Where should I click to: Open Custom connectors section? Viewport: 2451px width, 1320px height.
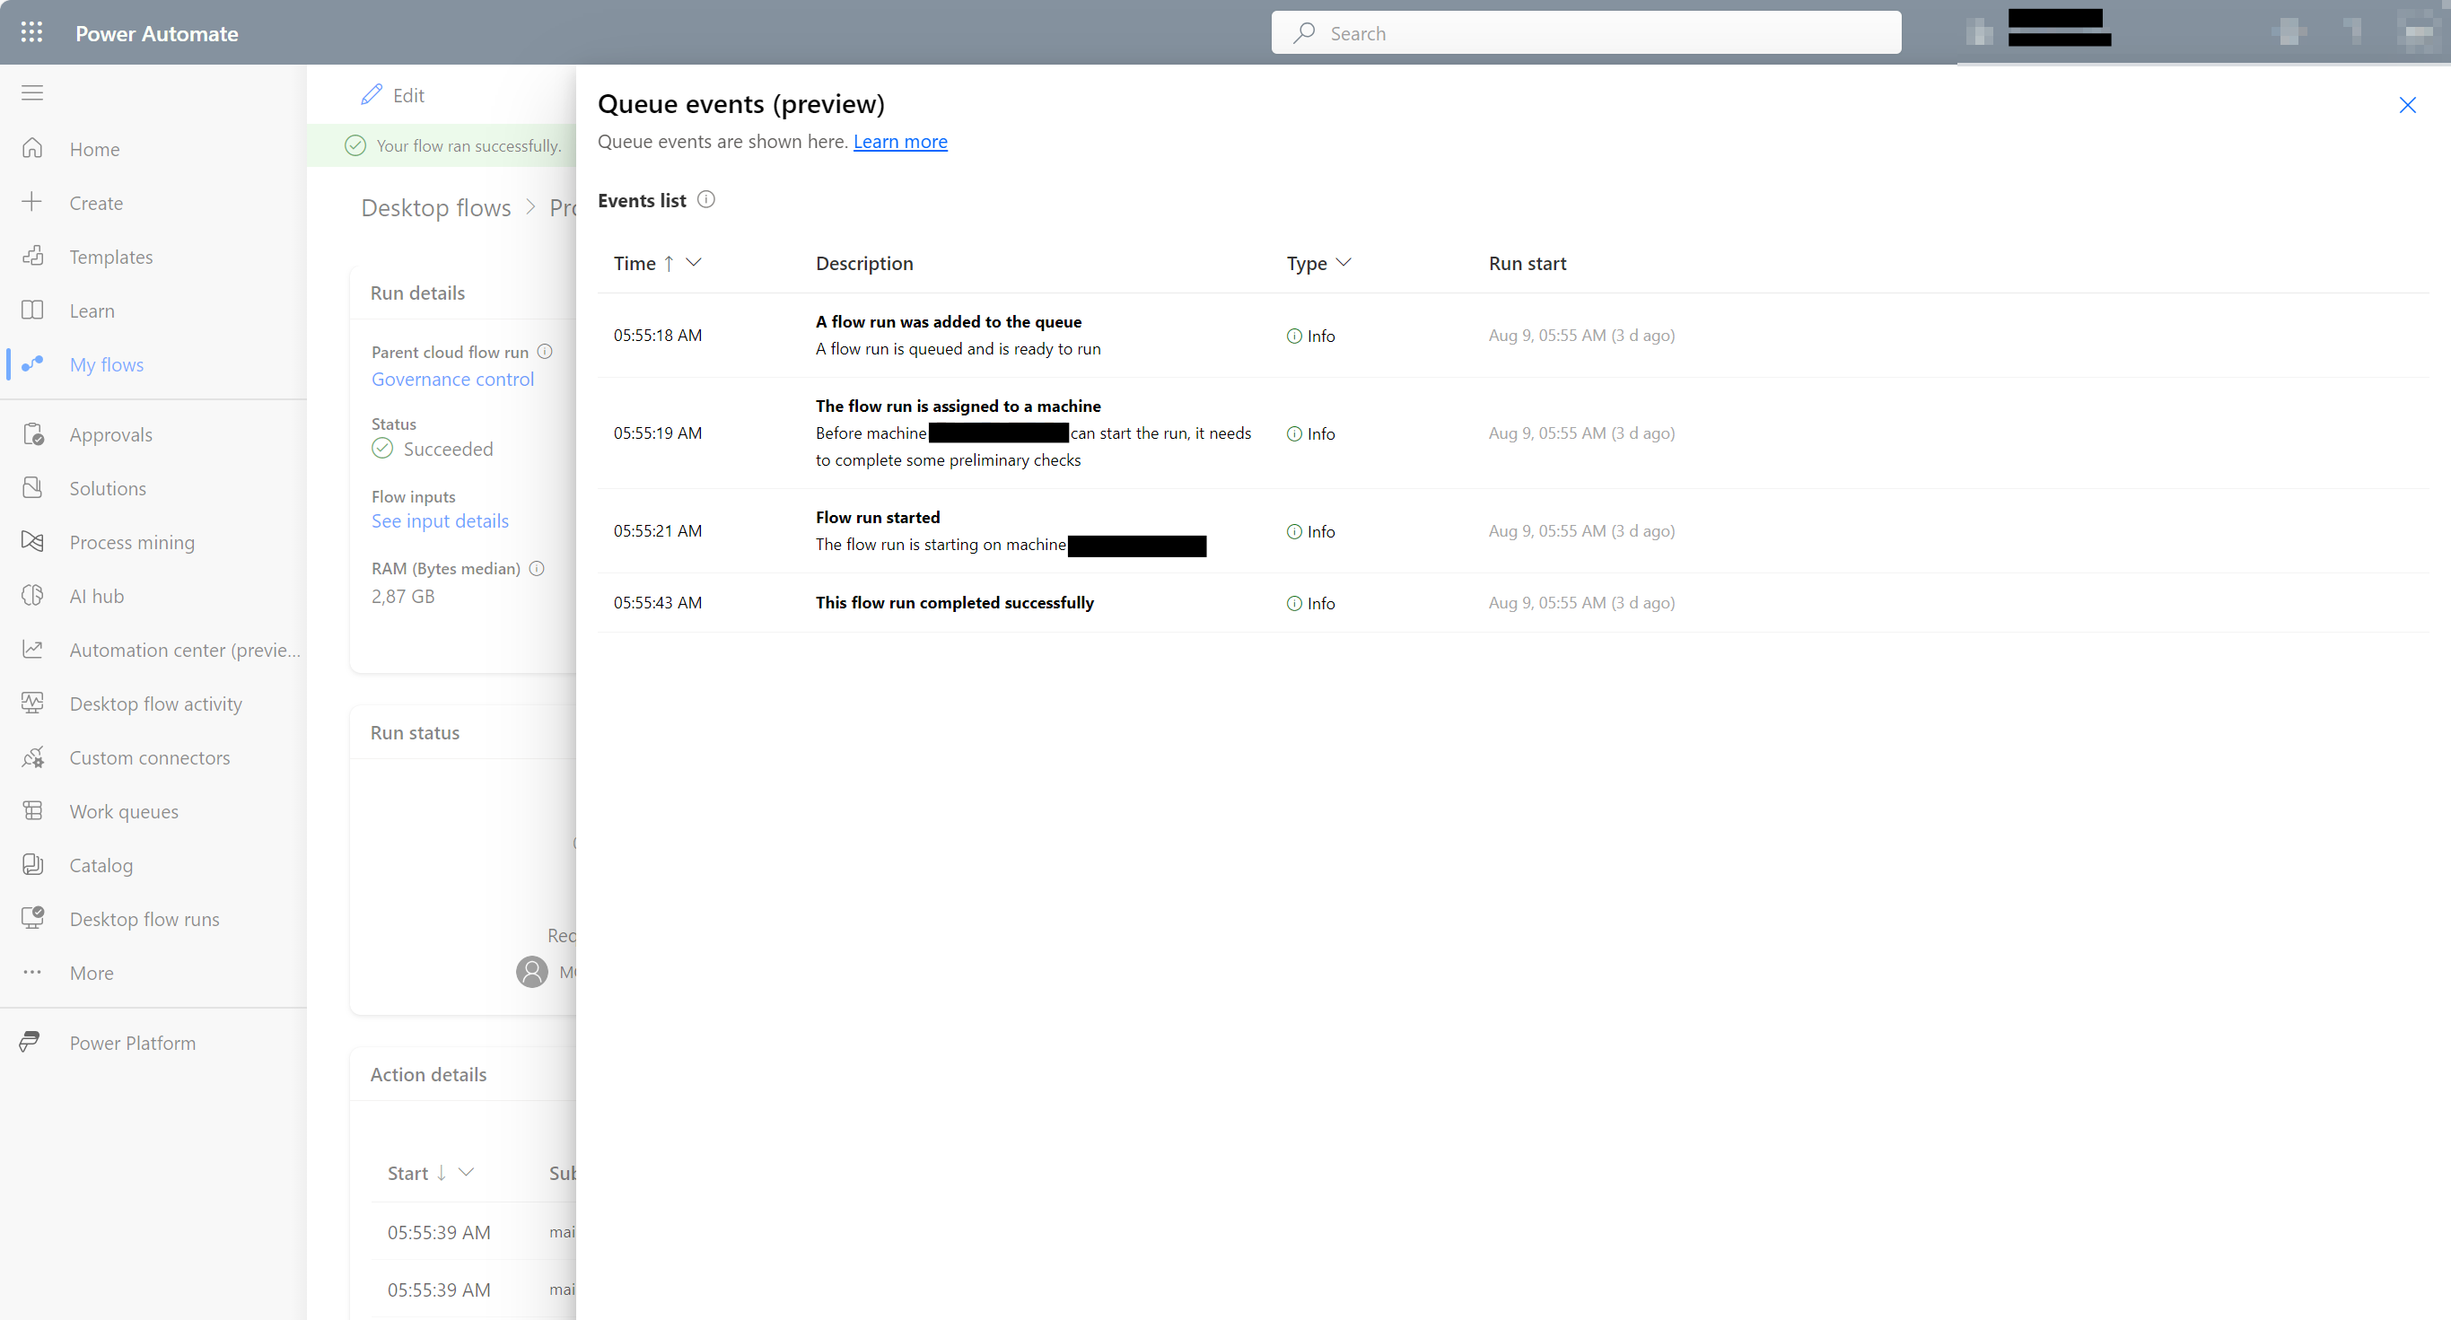click(x=148, y=757)
